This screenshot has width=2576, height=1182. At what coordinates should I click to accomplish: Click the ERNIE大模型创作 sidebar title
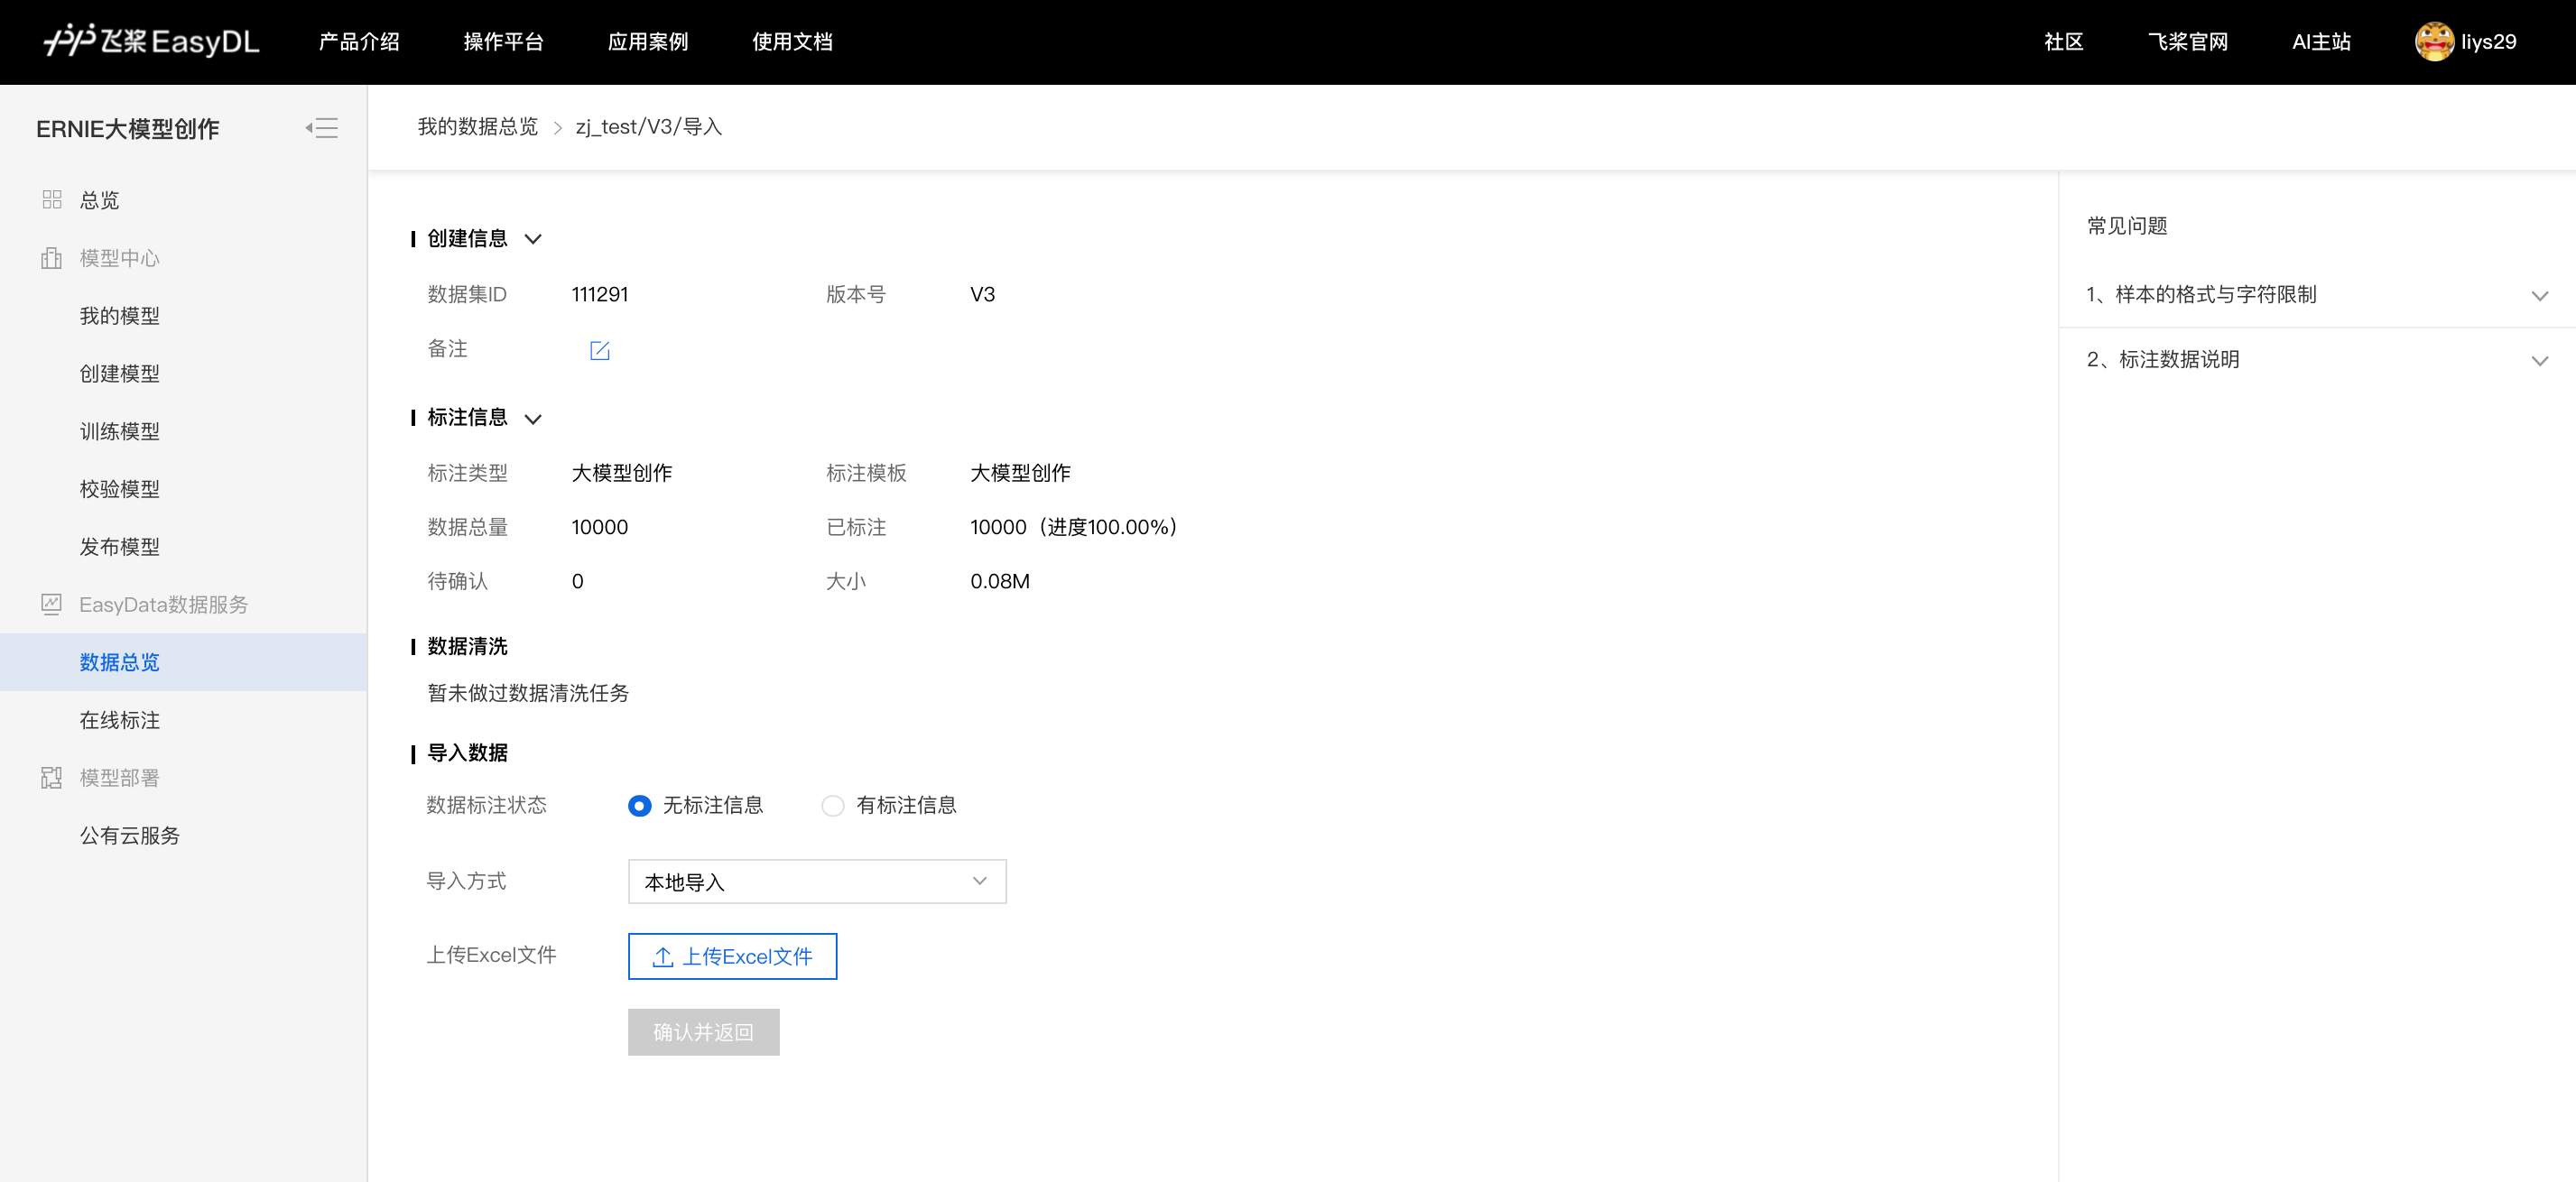[127, 129]
